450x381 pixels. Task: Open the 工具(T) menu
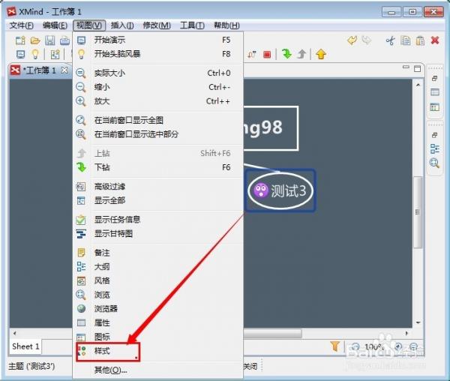(192, 25)
